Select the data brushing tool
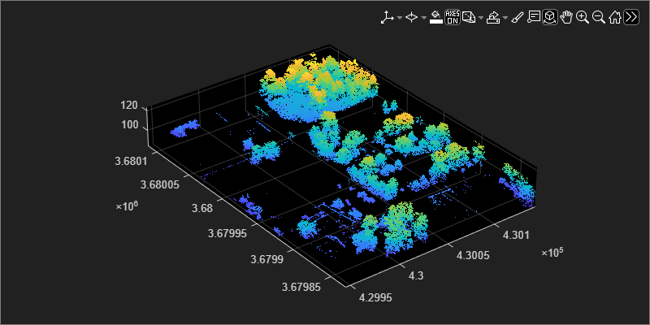 point(517,17)
